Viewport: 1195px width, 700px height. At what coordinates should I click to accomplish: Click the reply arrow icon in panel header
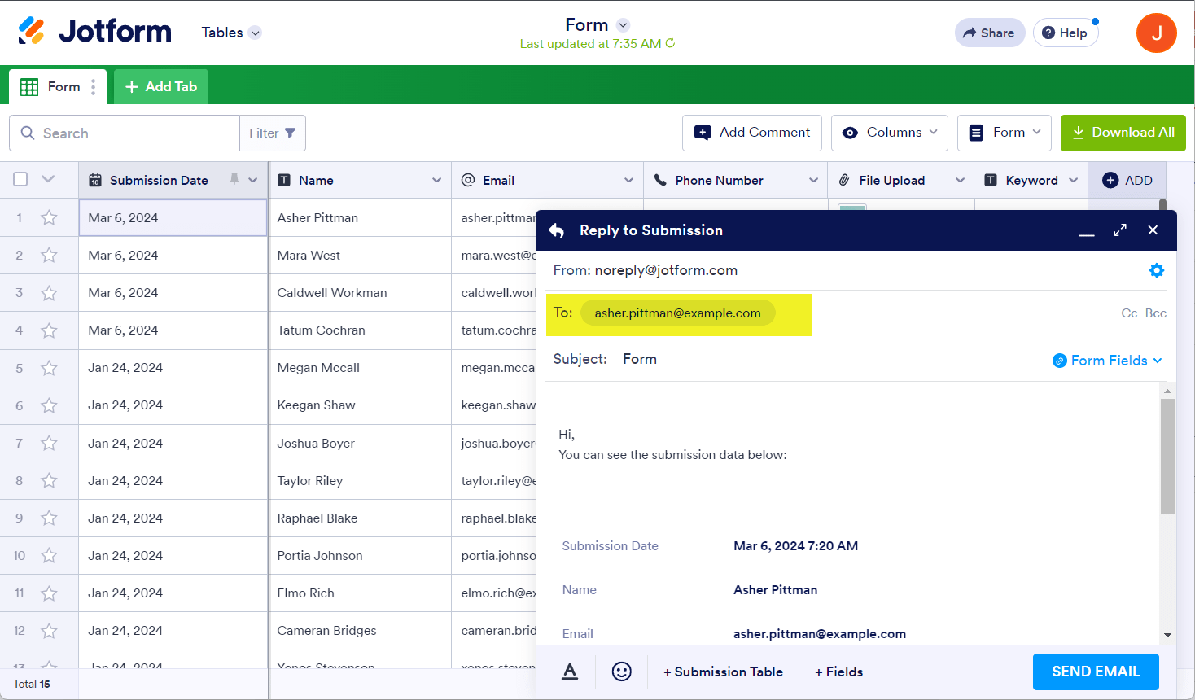tap(557, 230)
